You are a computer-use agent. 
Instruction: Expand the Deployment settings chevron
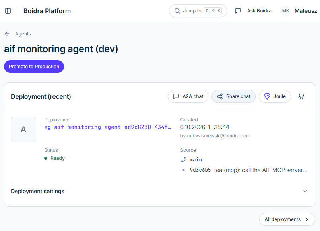305,191
